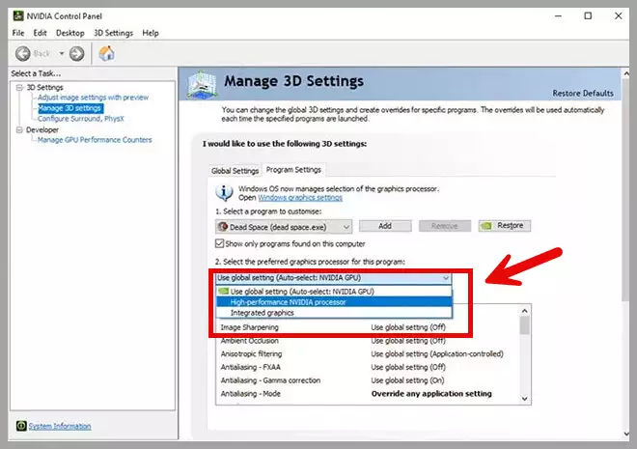
Task: Open the 3D Settings menu
Action: [x=113, y=33]
